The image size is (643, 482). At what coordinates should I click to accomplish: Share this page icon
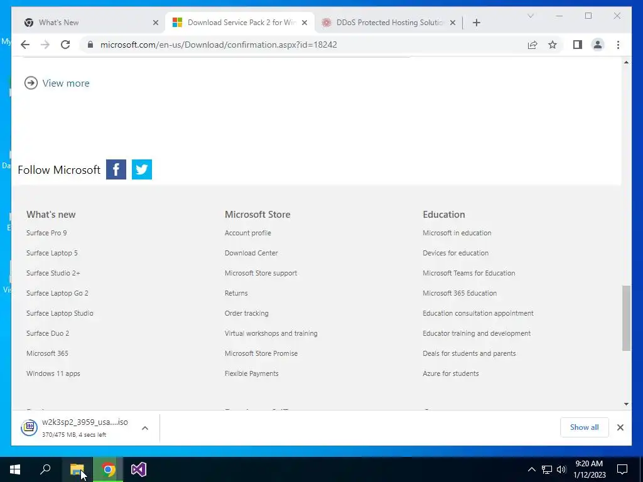pos(532,45)
